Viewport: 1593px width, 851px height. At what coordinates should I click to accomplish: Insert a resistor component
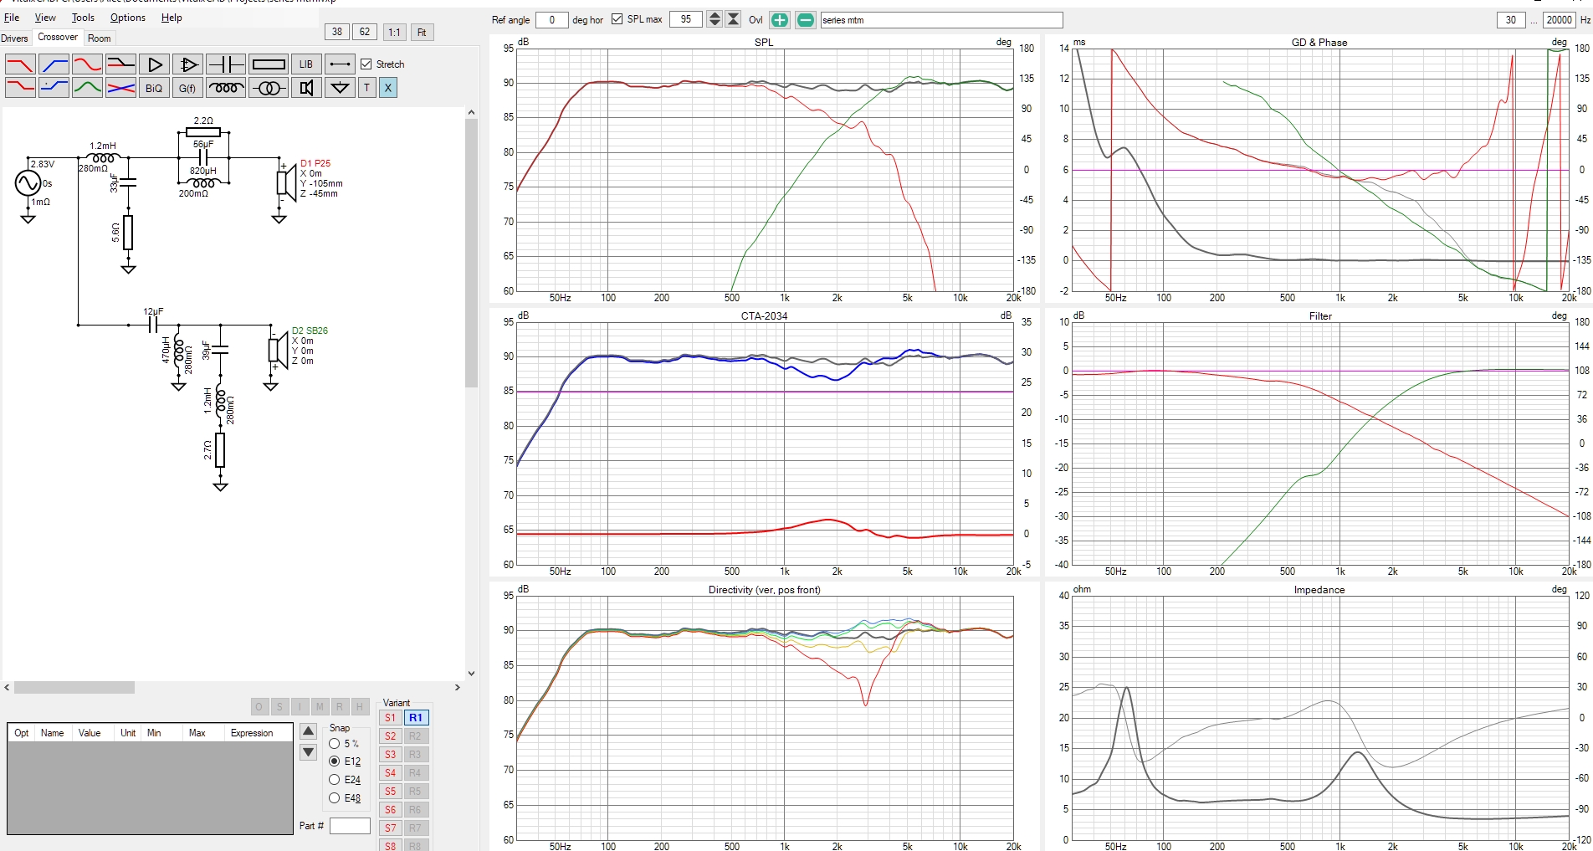click(x=269, y=64)
